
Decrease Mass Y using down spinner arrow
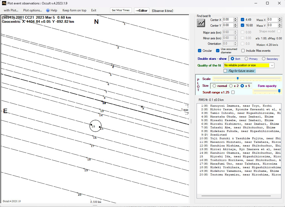click(280, 26)
